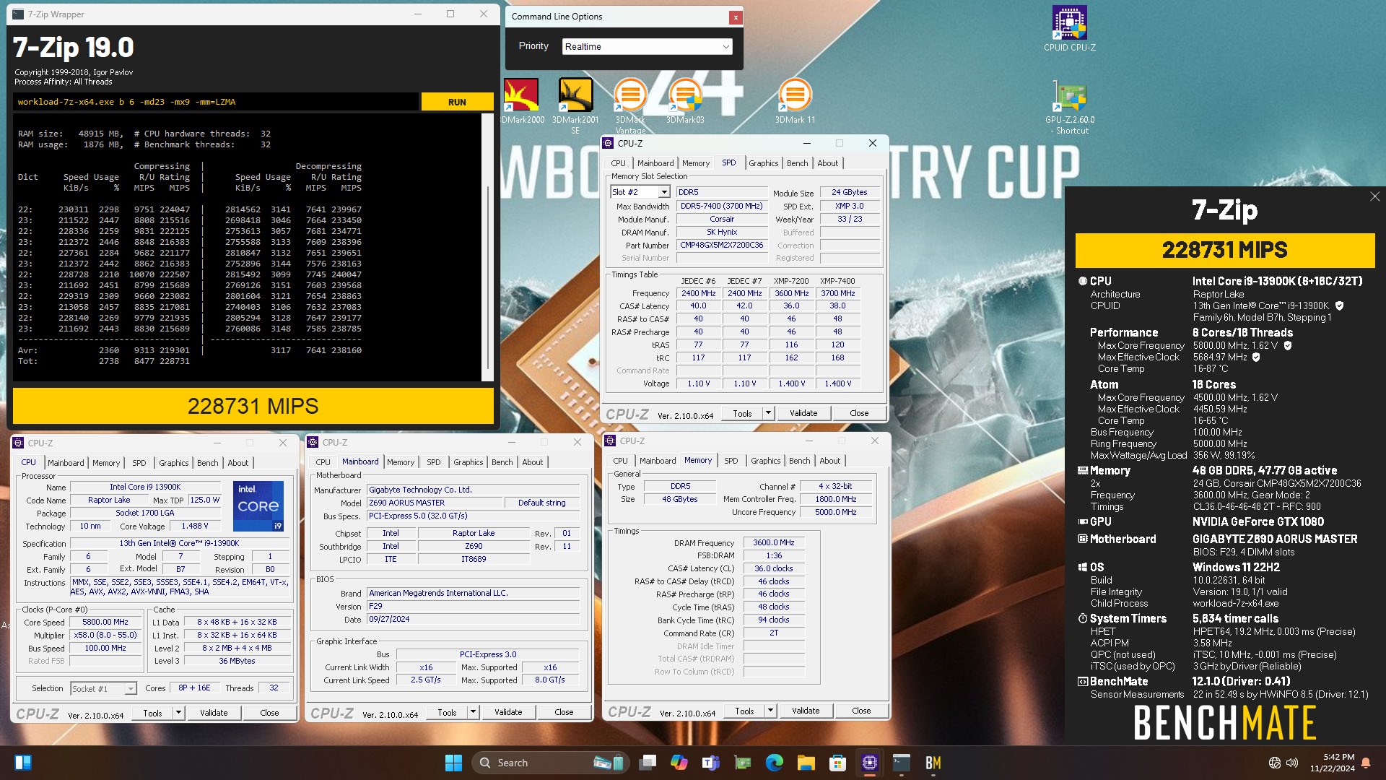Click the DRAM Frequency 3600.0 MHz value

[x=774, y=542]
